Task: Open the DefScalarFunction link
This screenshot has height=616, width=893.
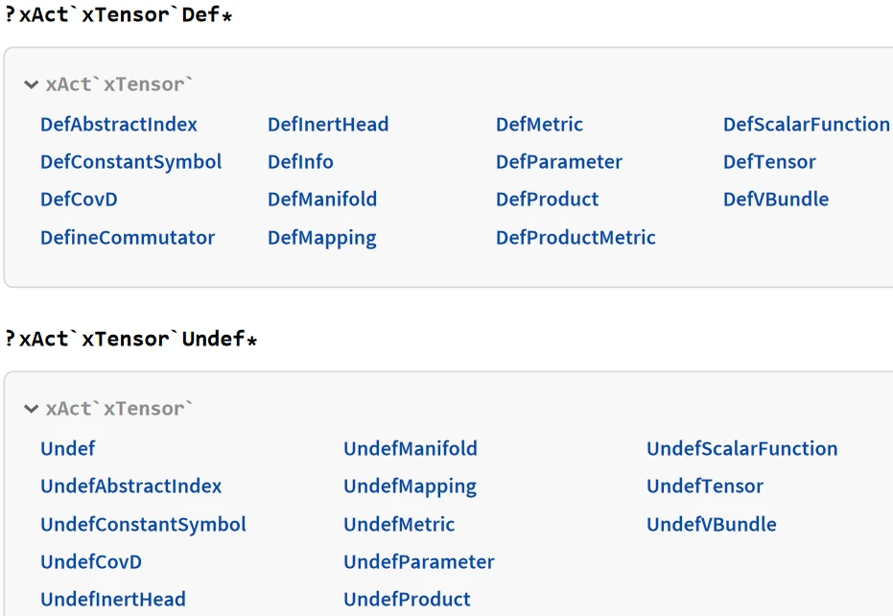Action: [x=806, y=125]
